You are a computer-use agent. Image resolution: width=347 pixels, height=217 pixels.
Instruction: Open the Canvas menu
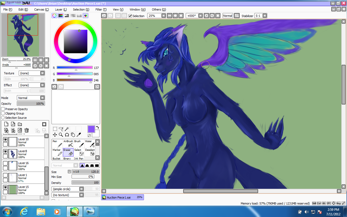[41, 9]
